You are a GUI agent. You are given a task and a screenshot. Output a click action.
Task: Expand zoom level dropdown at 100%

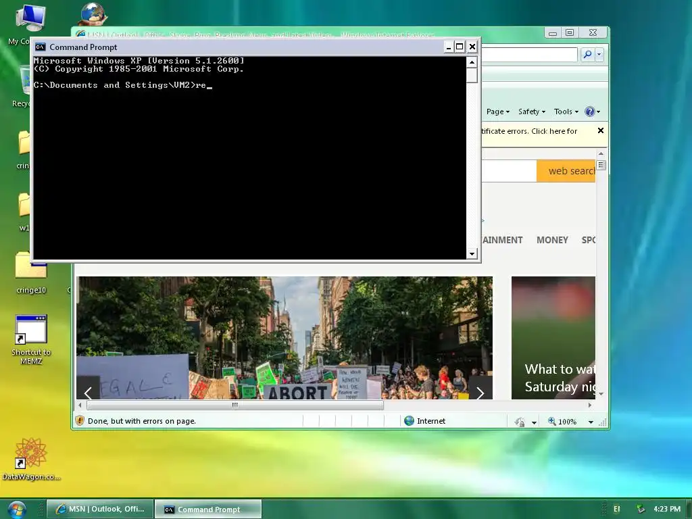[591, 422]
